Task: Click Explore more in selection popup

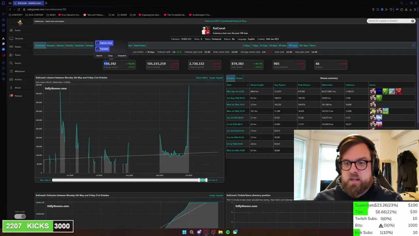Action: point(104,43)
